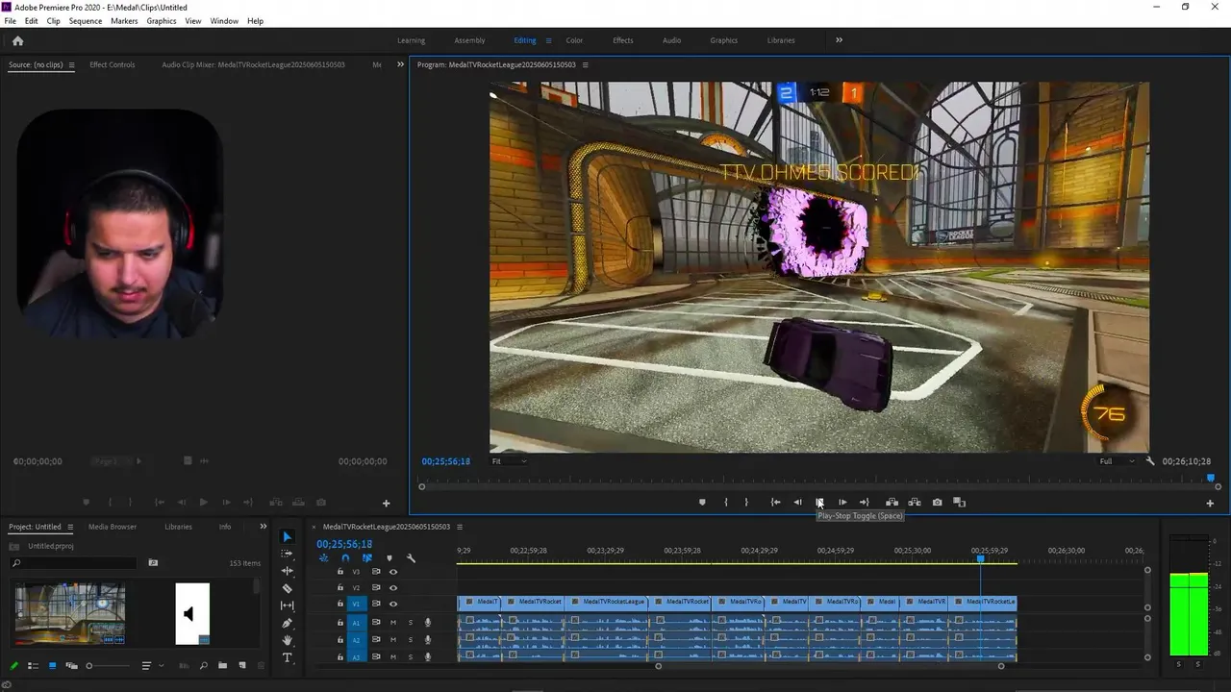The height and width of the screenshot is (692, 1231).
Task: Expand workspace overflow chevrons
Action: (x=839, y=40)
